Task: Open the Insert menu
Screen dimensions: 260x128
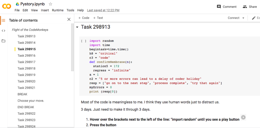Action: 45,10
